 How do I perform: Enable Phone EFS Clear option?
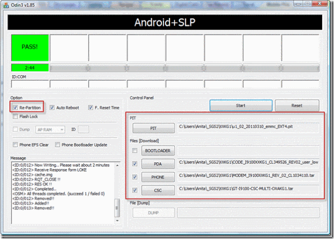[x=16, y=145]
